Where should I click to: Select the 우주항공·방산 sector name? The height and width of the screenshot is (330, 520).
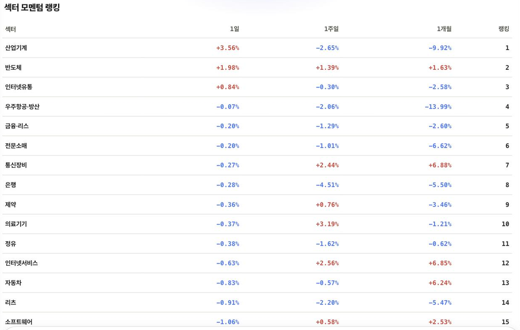tap(22, 107)
